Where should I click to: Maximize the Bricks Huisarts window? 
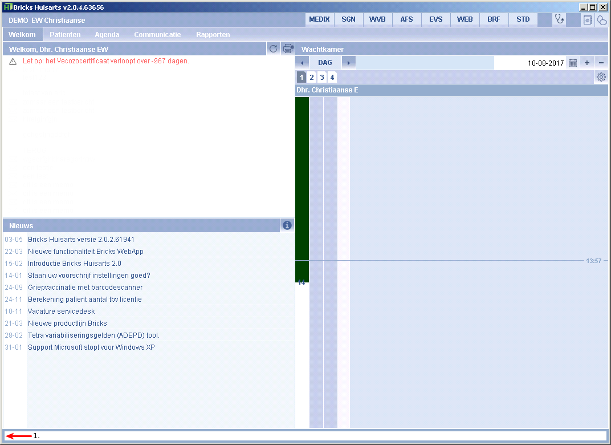[x=593, y=7]
